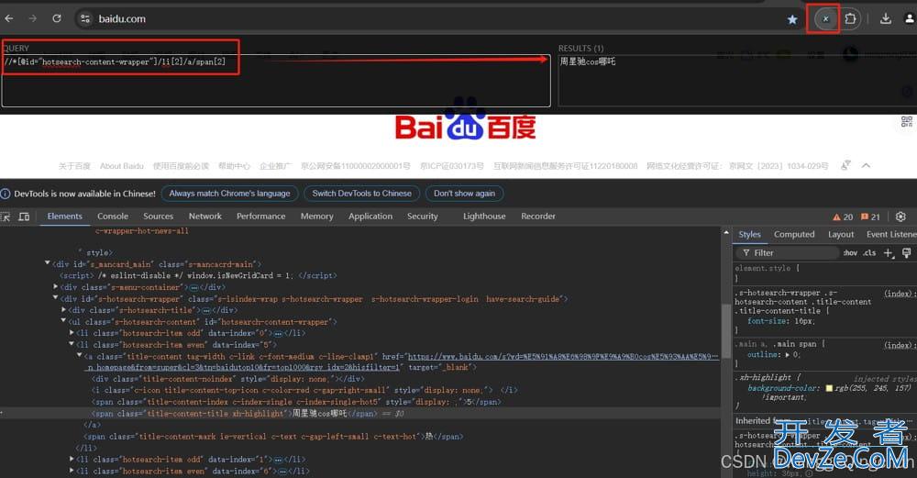Expand the s-hotsearch-title div node

point(64,309)
